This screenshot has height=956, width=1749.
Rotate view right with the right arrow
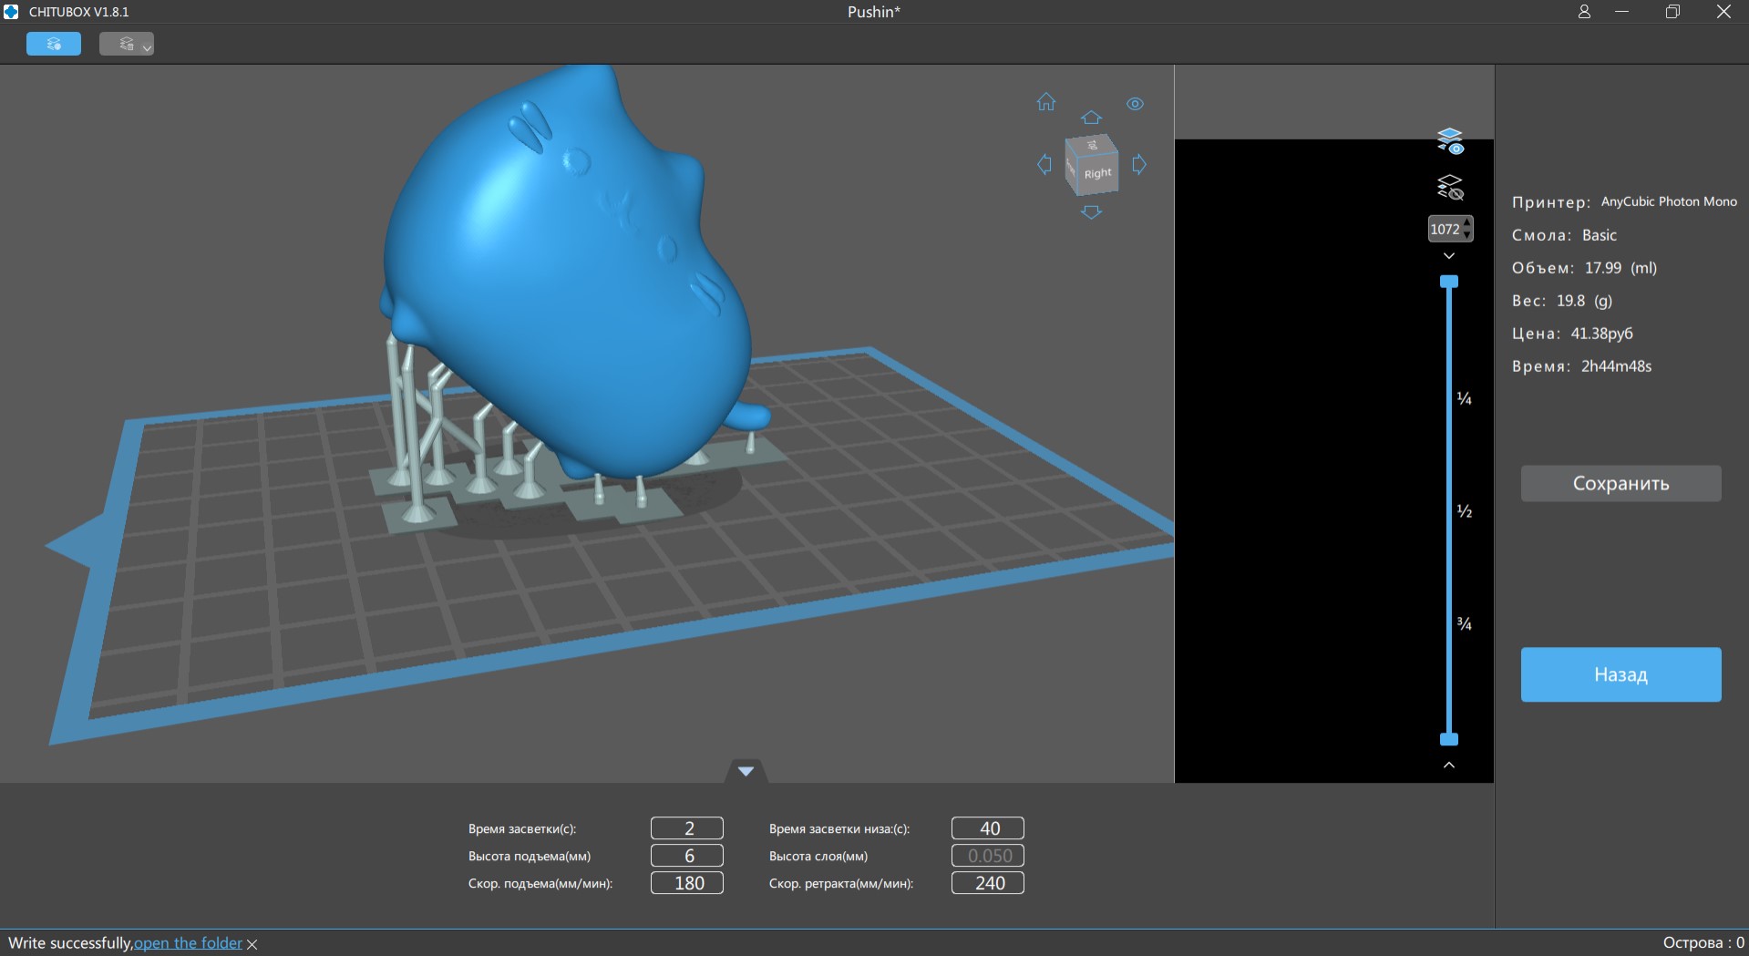tap(1139, 165)
